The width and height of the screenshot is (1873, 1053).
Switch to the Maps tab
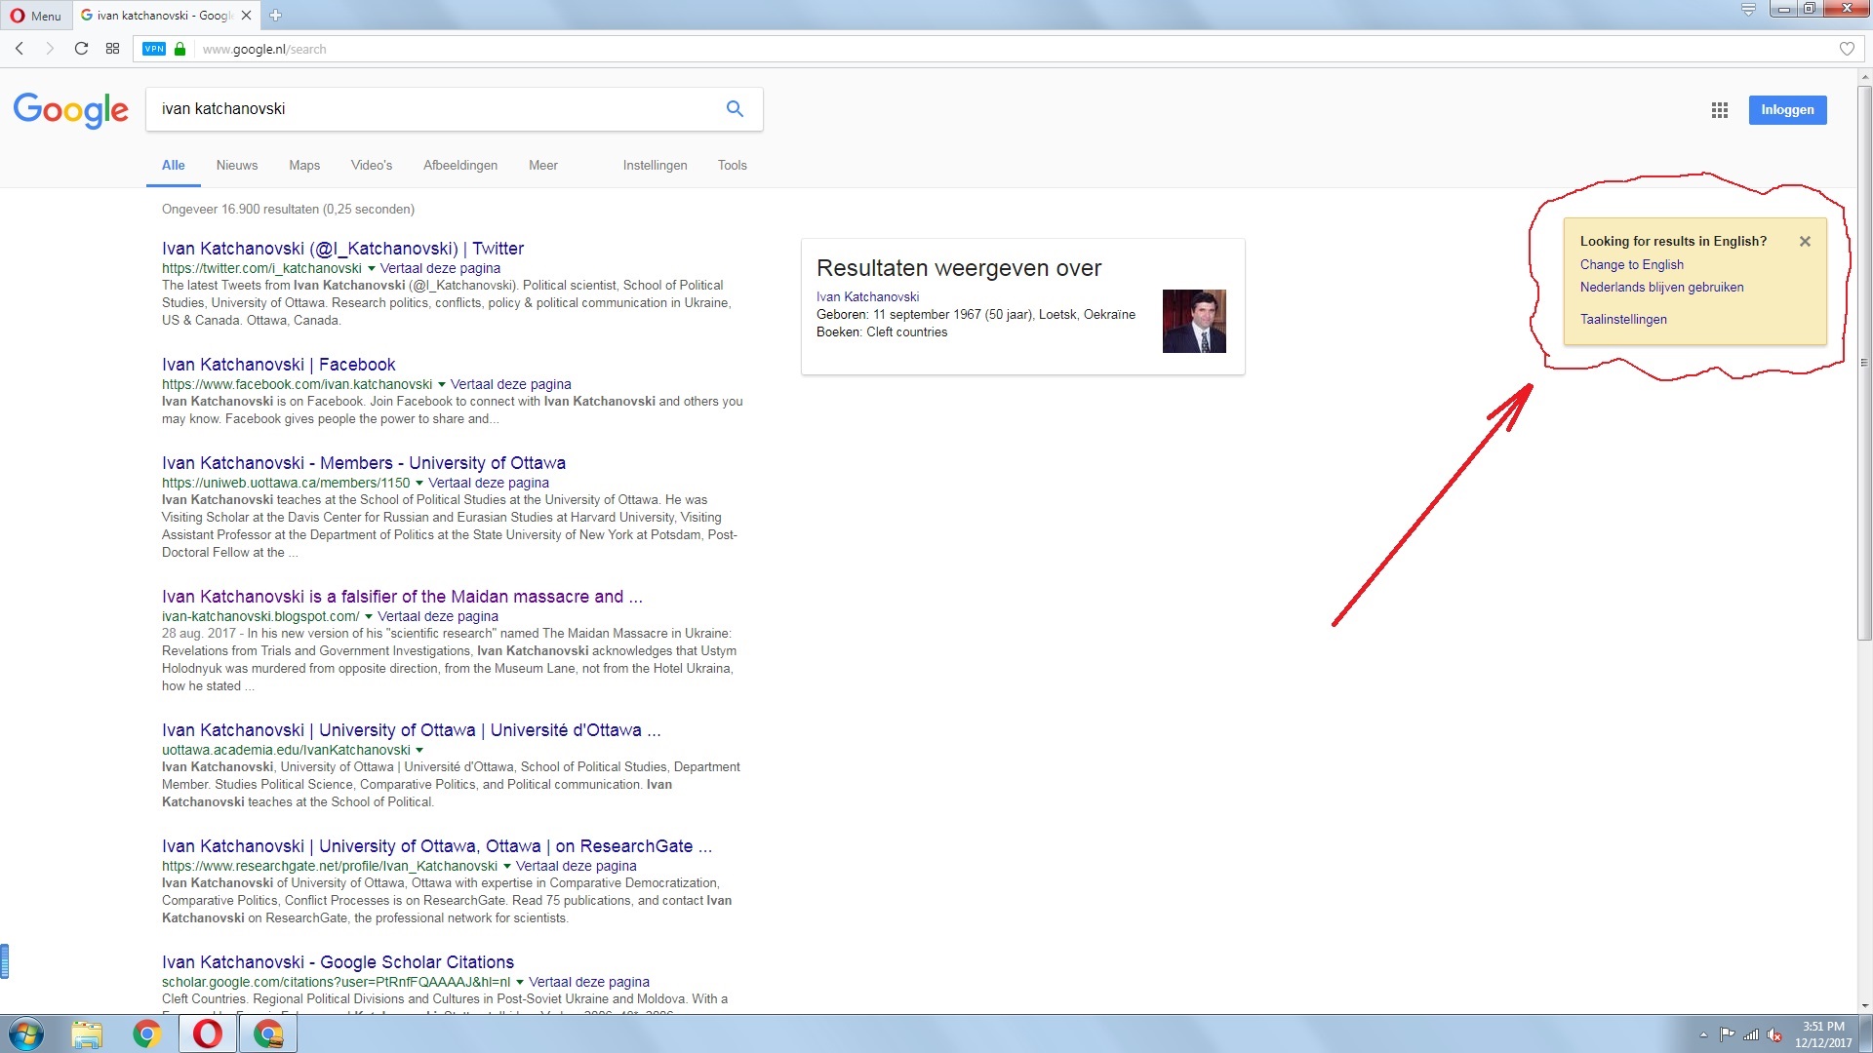(304, 166)
